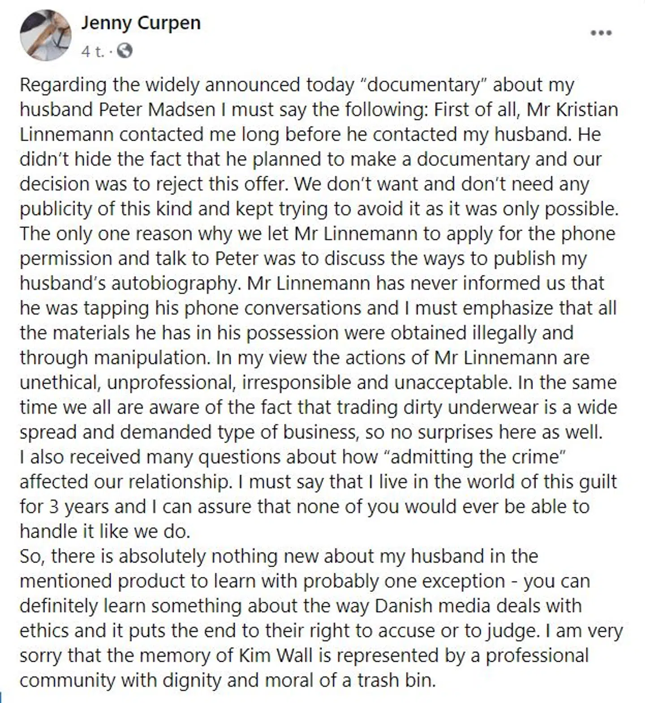
Task: Click the first name "Kristian" in the post text
Action: (587, 110)
